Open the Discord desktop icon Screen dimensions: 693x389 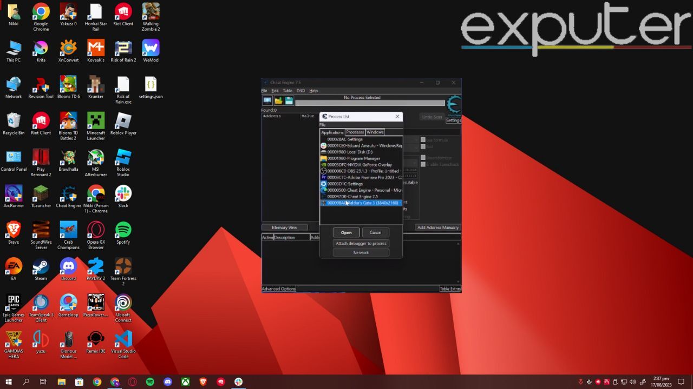[68, 270]
